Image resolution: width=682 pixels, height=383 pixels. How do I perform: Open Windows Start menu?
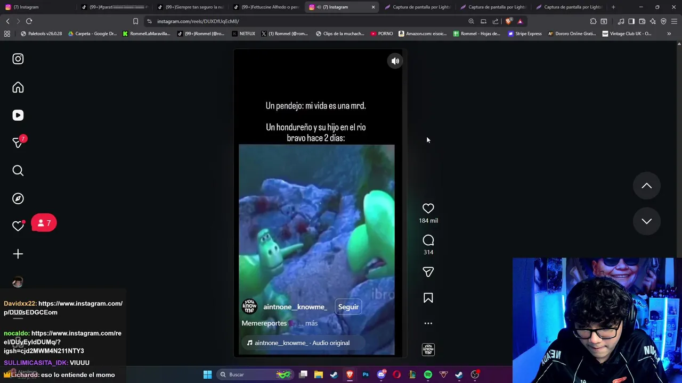tap(207, 374)
